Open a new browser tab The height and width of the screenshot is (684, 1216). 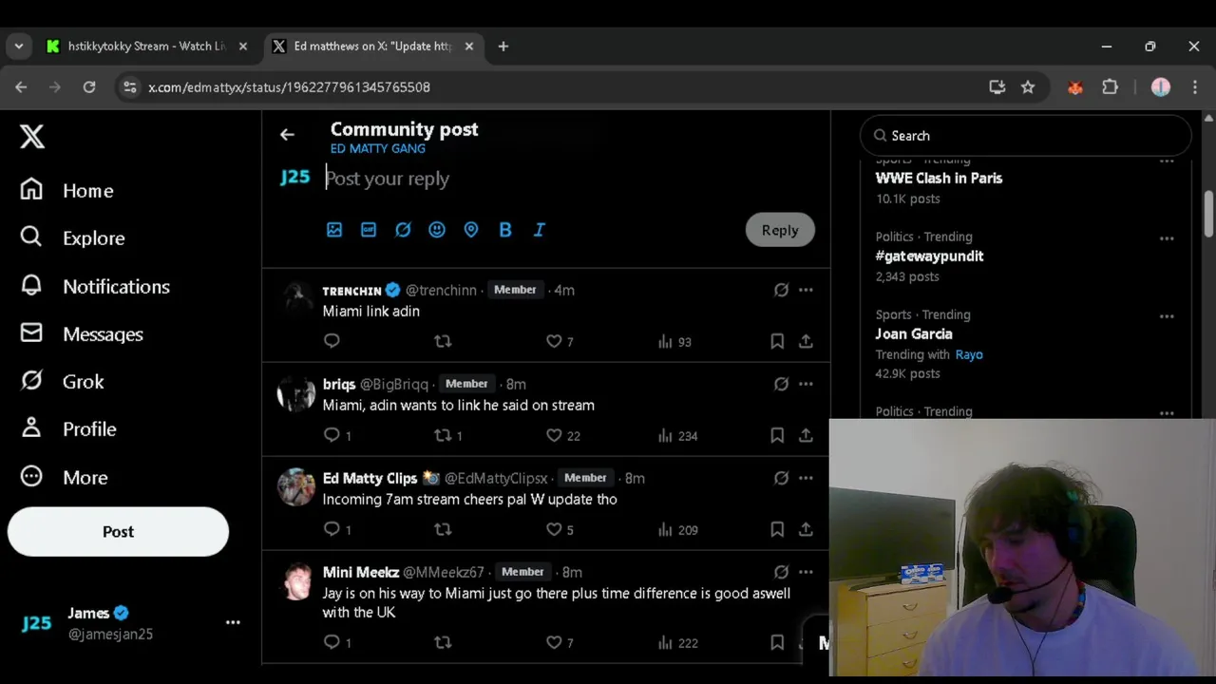[x=503, y=46]
